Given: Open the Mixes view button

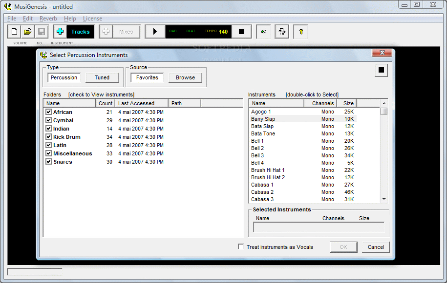Looking at the screenshot, I should click(x=127, y=32).
